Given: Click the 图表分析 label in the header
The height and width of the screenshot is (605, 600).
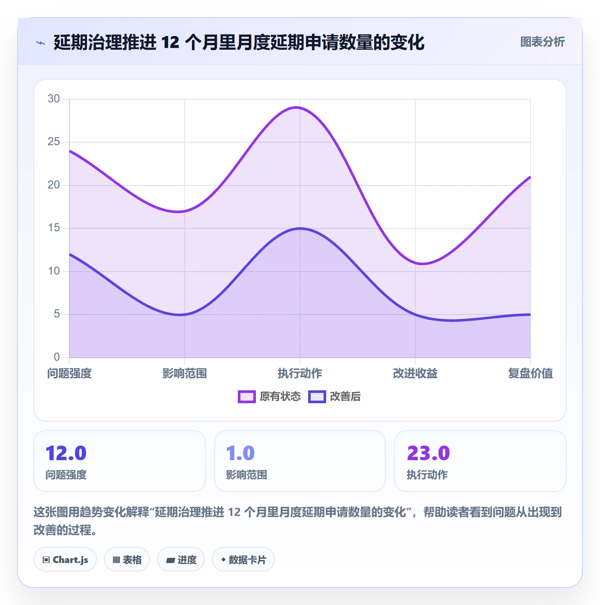Looking at the screenshot, I should point(542,42).
